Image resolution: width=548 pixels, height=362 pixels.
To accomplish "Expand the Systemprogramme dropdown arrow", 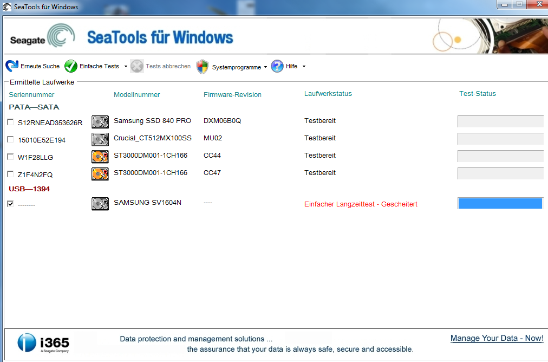I will [266, 67].
